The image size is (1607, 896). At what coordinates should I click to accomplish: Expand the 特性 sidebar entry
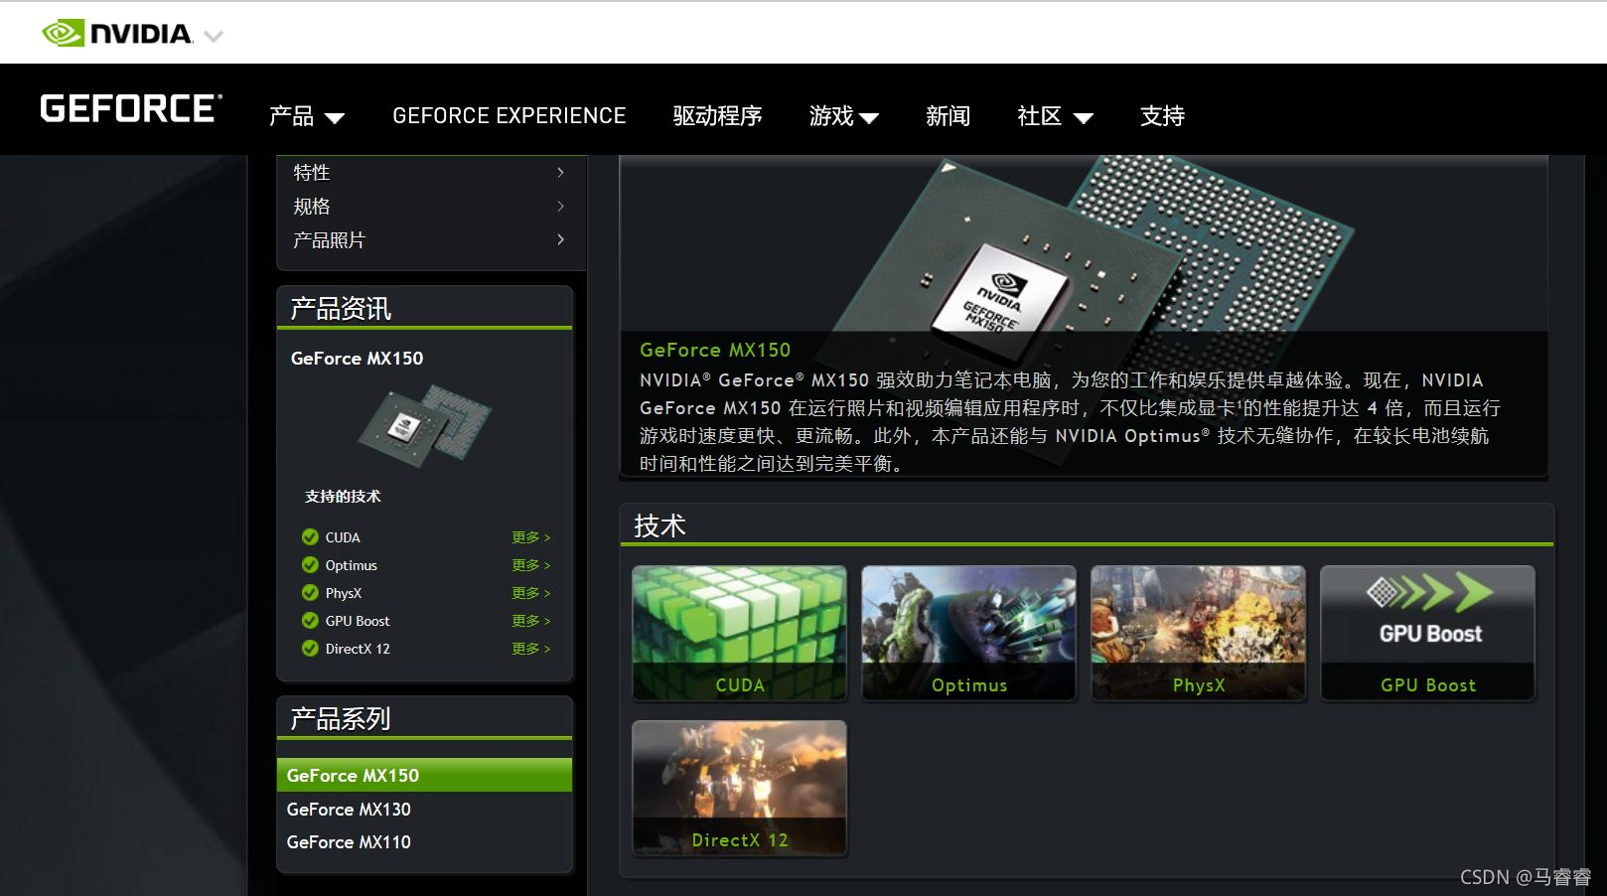click(429, 173)
